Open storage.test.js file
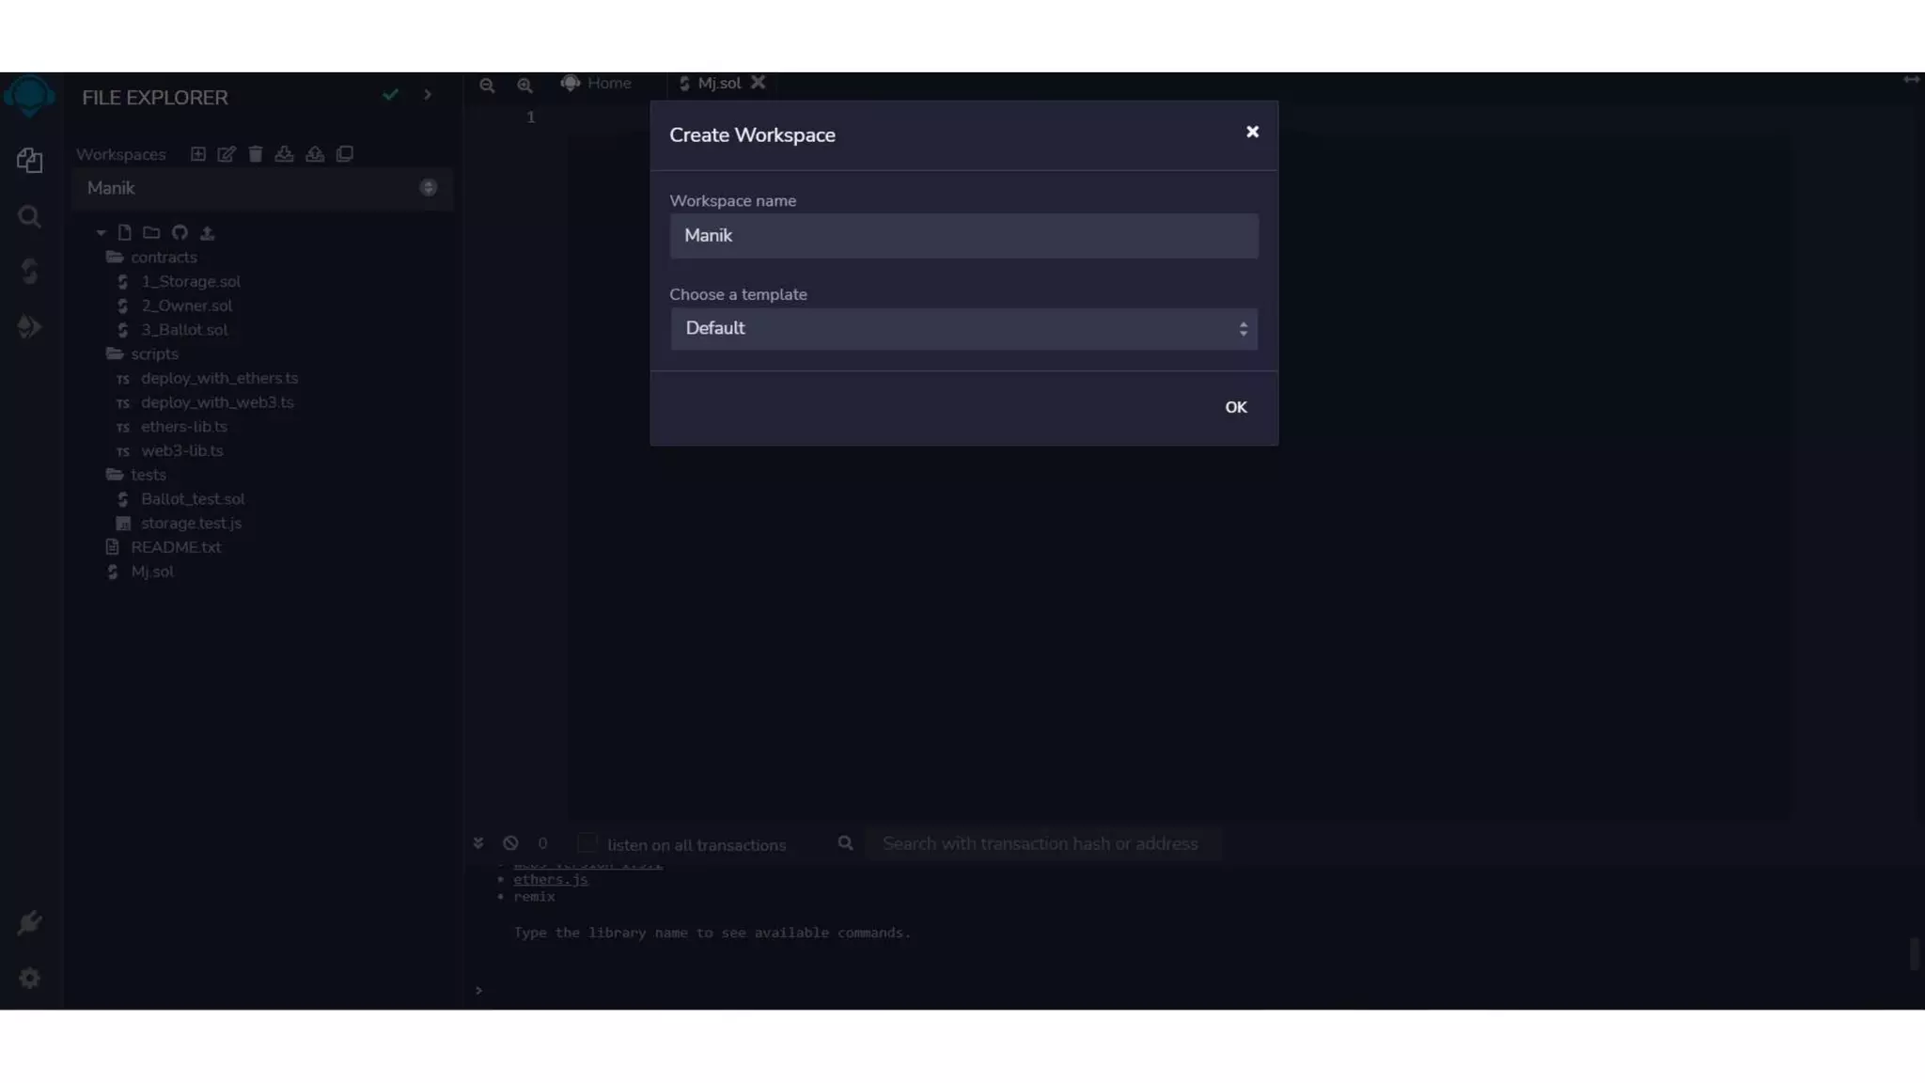Screen dimensions: 1925x1083 coord(191,524)
